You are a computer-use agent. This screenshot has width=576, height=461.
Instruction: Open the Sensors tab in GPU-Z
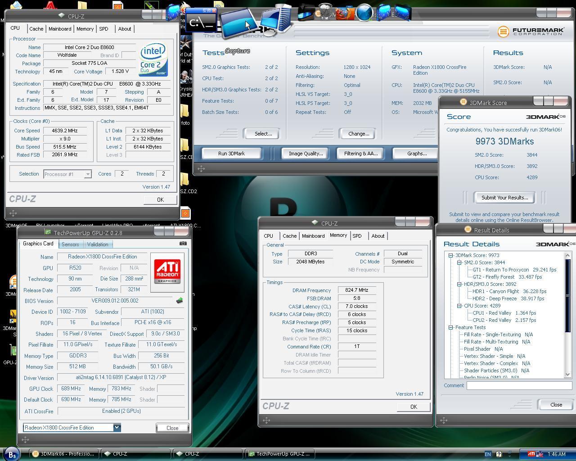(x=70, y=244)
